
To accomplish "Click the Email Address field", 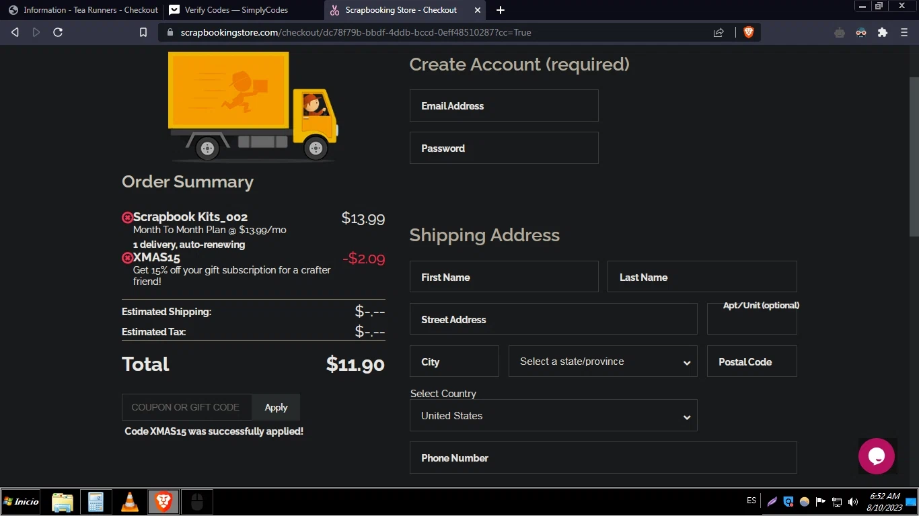I will 504,106.
